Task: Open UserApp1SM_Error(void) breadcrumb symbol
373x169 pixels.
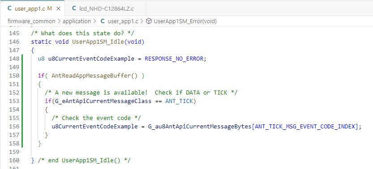Action: 185,21
